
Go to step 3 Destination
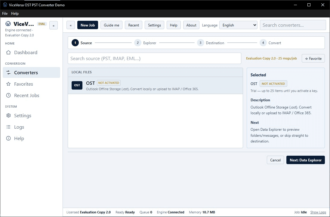pyautogui.click(x=211, y=43)
